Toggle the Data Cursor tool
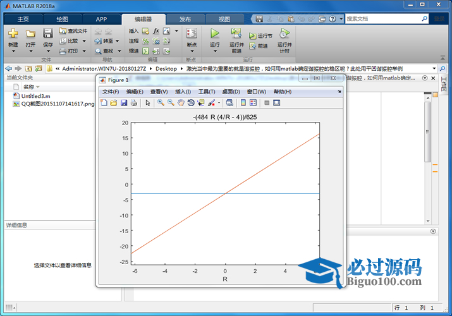The width and height of the screenshot is (452, 316). (x=200, y=102)
